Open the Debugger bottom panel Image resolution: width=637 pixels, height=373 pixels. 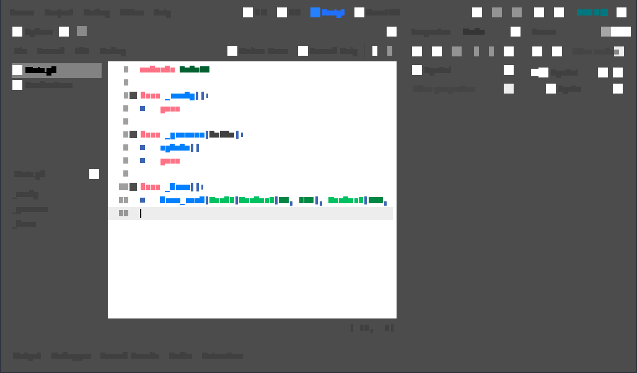point(71,356)
